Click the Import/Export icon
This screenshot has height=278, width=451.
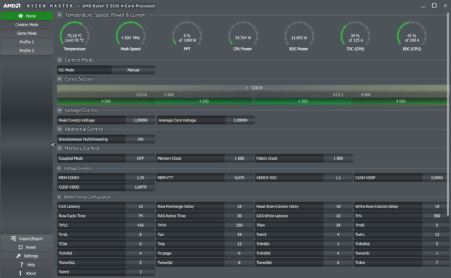pos(13,238)
